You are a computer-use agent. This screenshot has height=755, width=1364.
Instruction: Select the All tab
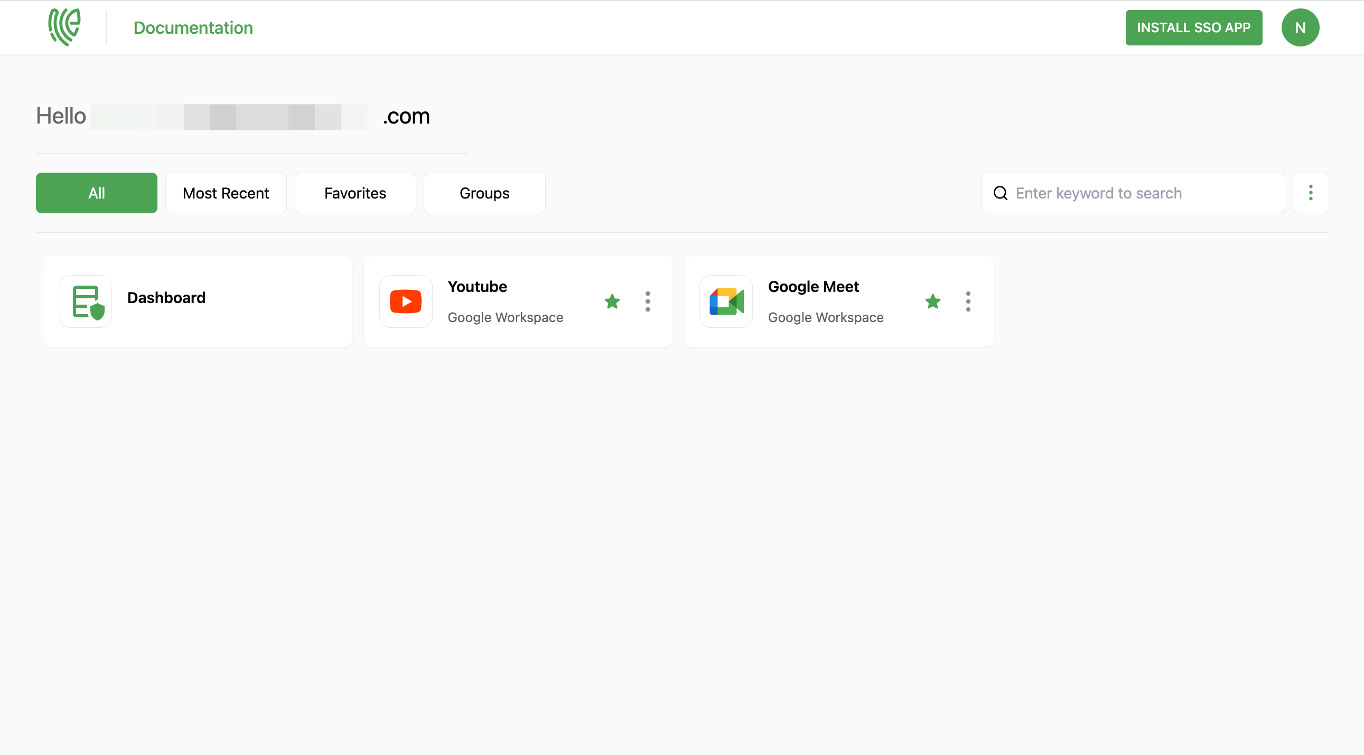click(x=96, y=193)
